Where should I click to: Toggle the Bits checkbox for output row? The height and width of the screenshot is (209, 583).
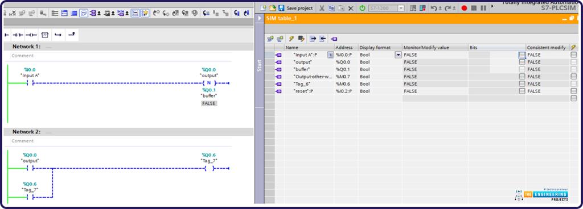tap(522, 62)
